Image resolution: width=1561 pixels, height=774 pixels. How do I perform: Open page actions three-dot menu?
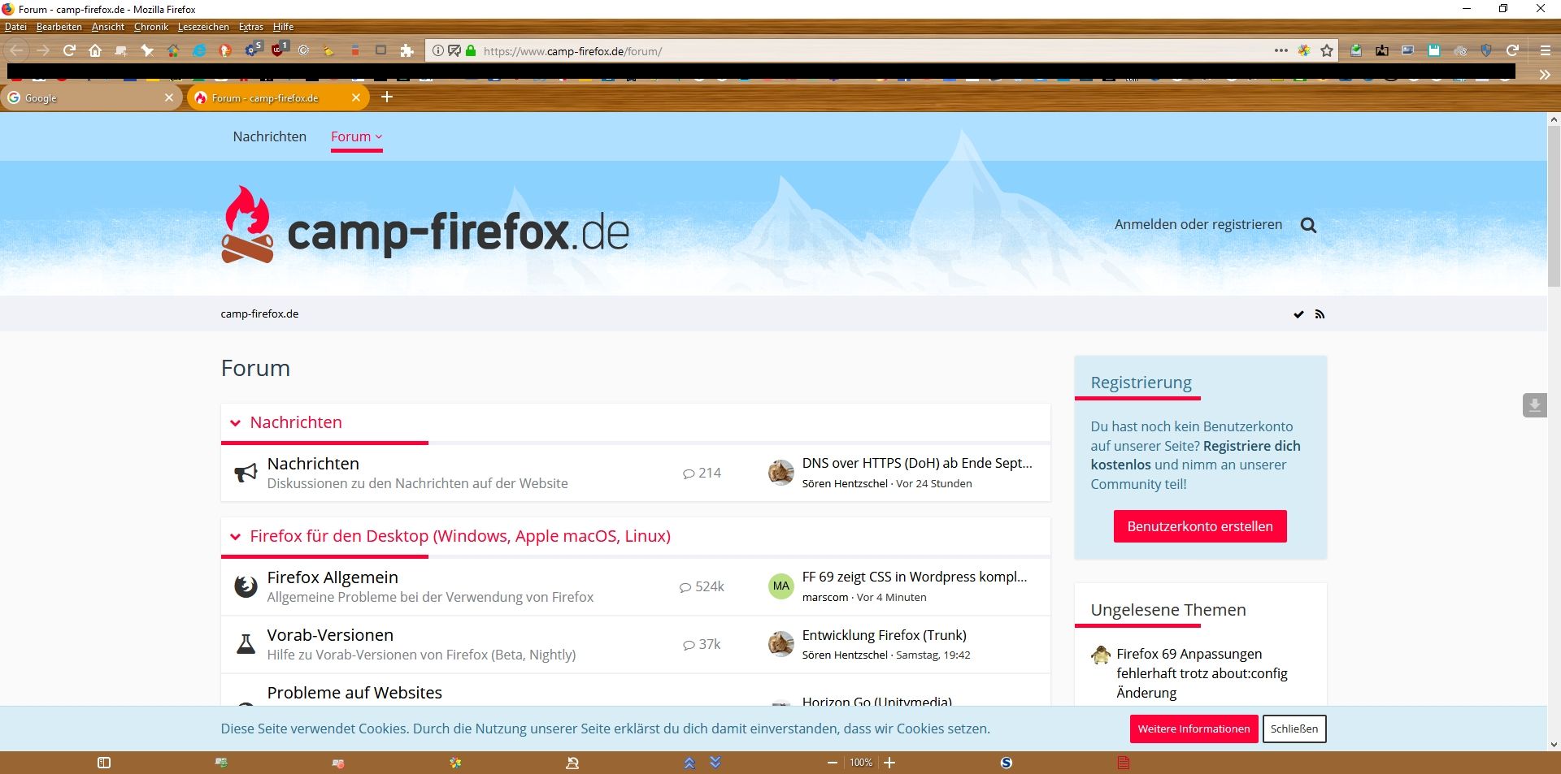1281,50
